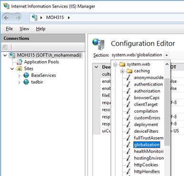Screen dimensions: 184x176
Task: Click pencil icon next to globalization
Action: 129,145
